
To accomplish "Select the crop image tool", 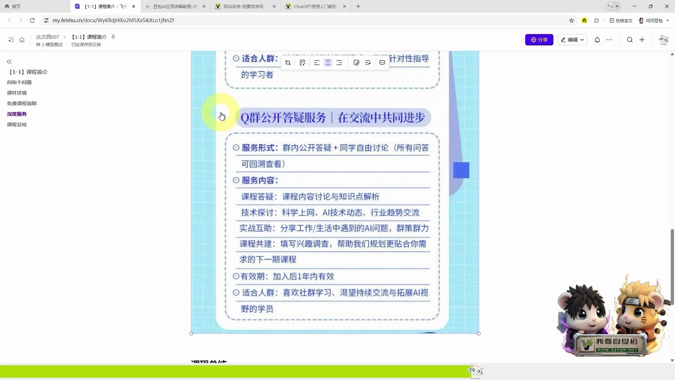I will 288,63.
